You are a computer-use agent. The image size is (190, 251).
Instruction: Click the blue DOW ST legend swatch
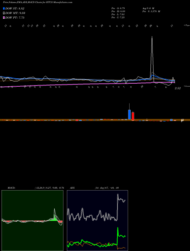pos(4,8)
